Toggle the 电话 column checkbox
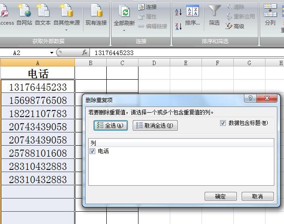 [x=92, y=151]
